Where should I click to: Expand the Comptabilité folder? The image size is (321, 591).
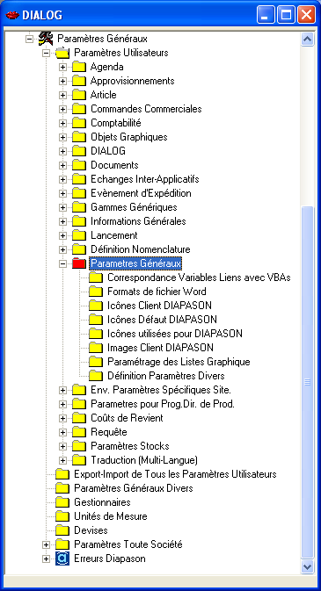coord(62,124)
